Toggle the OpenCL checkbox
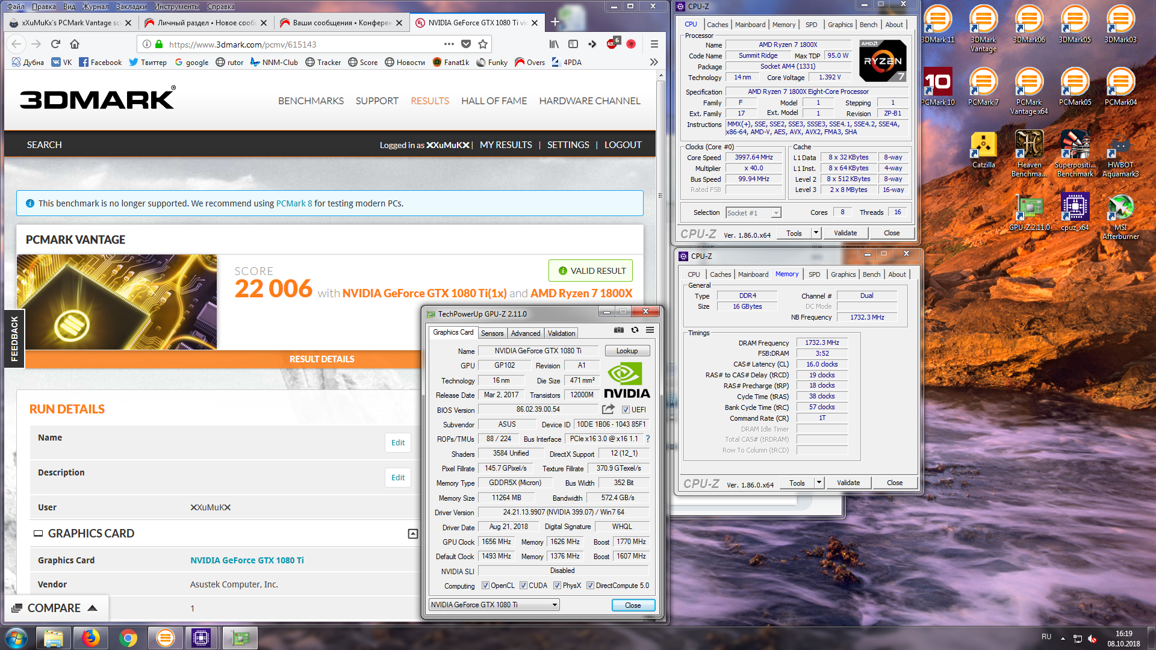1156x650 pixels. [x=485, y=586]
